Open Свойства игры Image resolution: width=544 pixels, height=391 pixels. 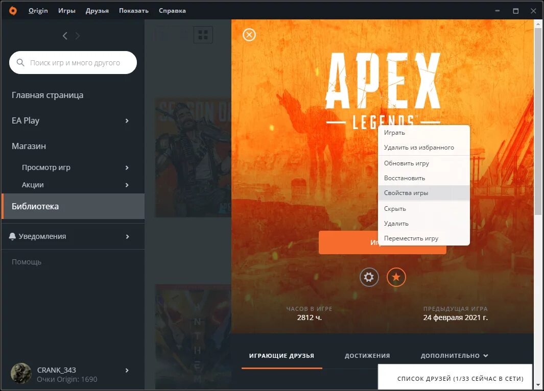point(424,193)
